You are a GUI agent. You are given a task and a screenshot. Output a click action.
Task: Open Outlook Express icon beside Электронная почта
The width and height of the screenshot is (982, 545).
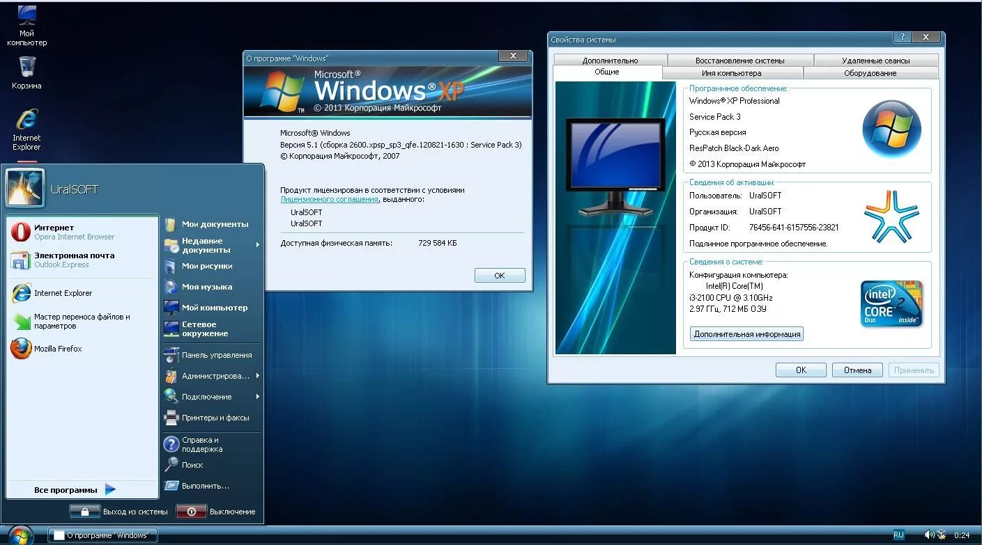(21, 260)
